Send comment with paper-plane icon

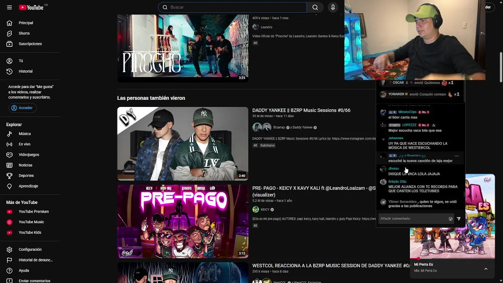click(459, 219)
